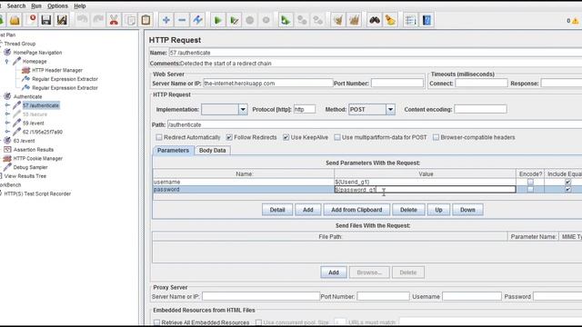Open the Method POST dropdown
The height and width of the screenshot is (327, 582).
click(390, 109)
